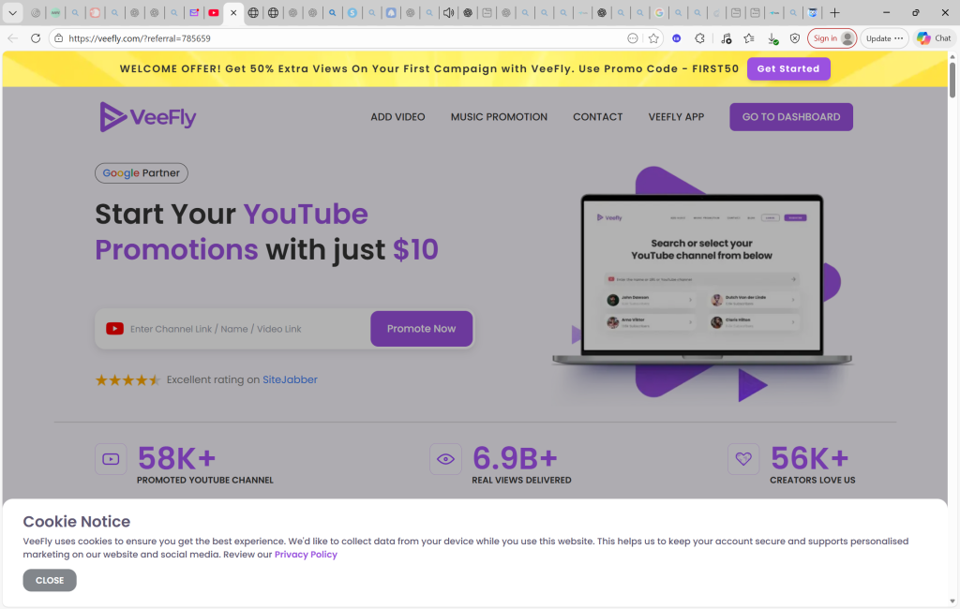Click the shield browser essentials icon
Screen dimensions: 960x609
pyautogui.click(x=795, y=38)
